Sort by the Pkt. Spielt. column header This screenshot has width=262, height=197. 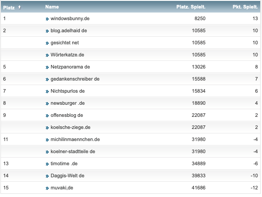tap(245, 7)
